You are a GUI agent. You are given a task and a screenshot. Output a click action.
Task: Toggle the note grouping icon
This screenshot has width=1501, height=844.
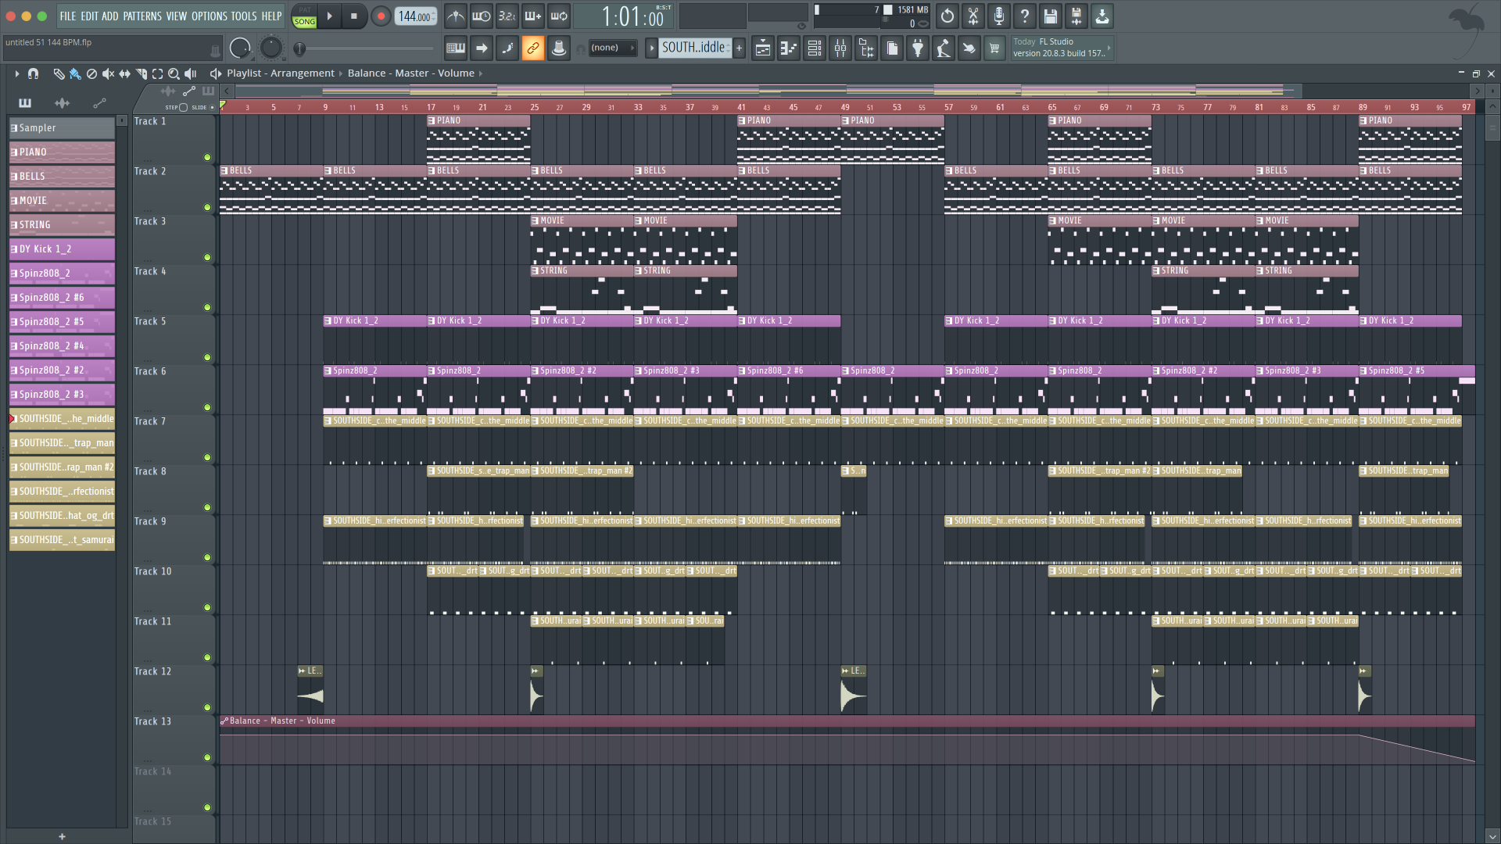tap(507, 48)
